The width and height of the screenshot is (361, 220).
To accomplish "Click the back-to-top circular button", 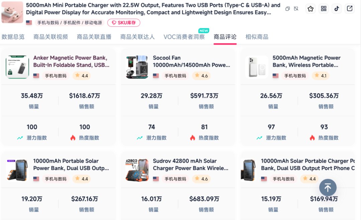I will [328, 188].
